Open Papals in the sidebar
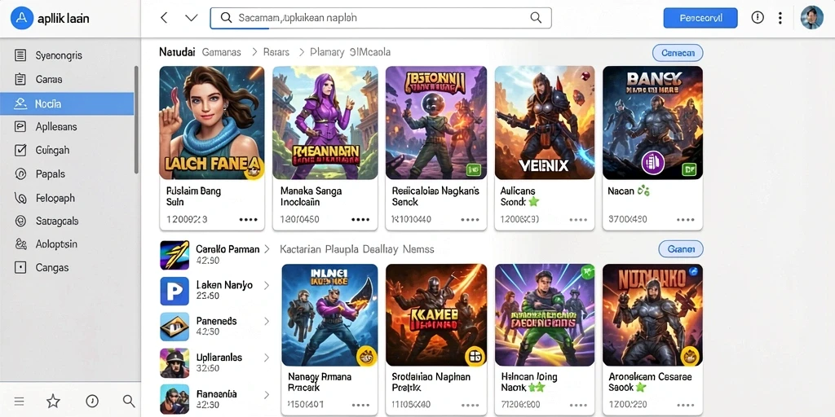Screen dimensions: 835x417 point(67,174)
